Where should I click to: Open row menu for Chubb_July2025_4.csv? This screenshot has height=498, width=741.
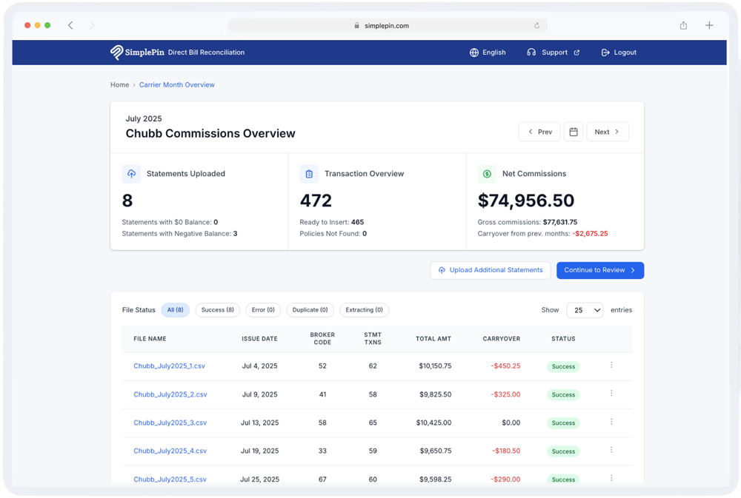[x=611, y=450]
